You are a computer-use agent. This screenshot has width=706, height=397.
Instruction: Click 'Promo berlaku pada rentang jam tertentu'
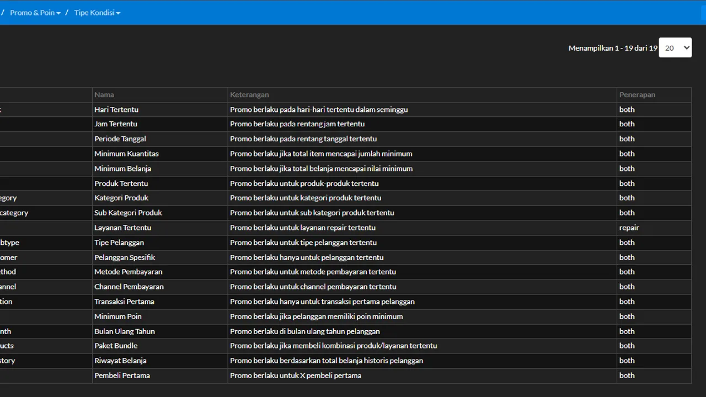pos(297,124)
